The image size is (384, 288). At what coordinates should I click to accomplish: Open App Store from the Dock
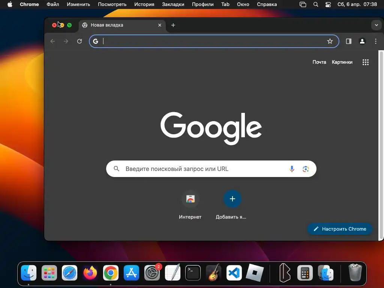coord(131,273)
